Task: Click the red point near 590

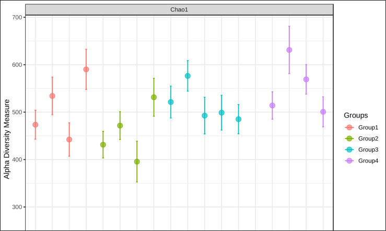Action: pyautogui.click(x=86, y=70)
